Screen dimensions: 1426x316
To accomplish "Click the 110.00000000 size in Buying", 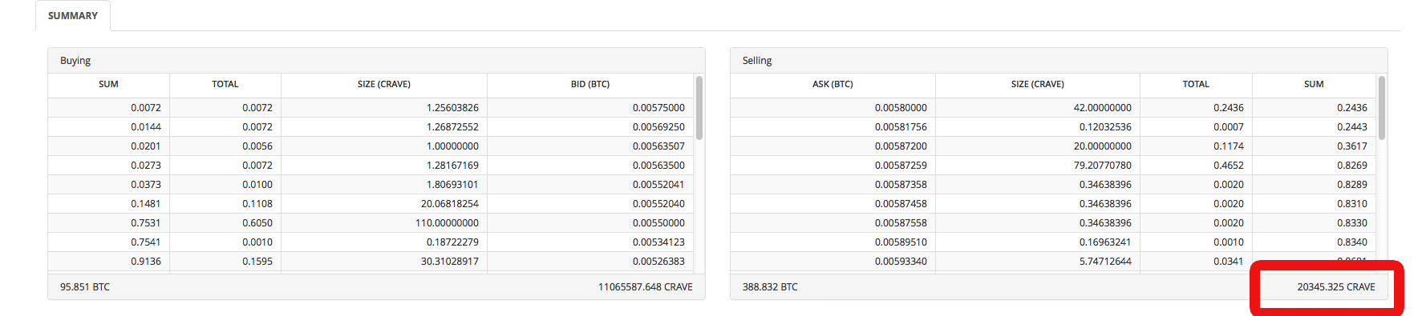I will (x=447, y=223).
